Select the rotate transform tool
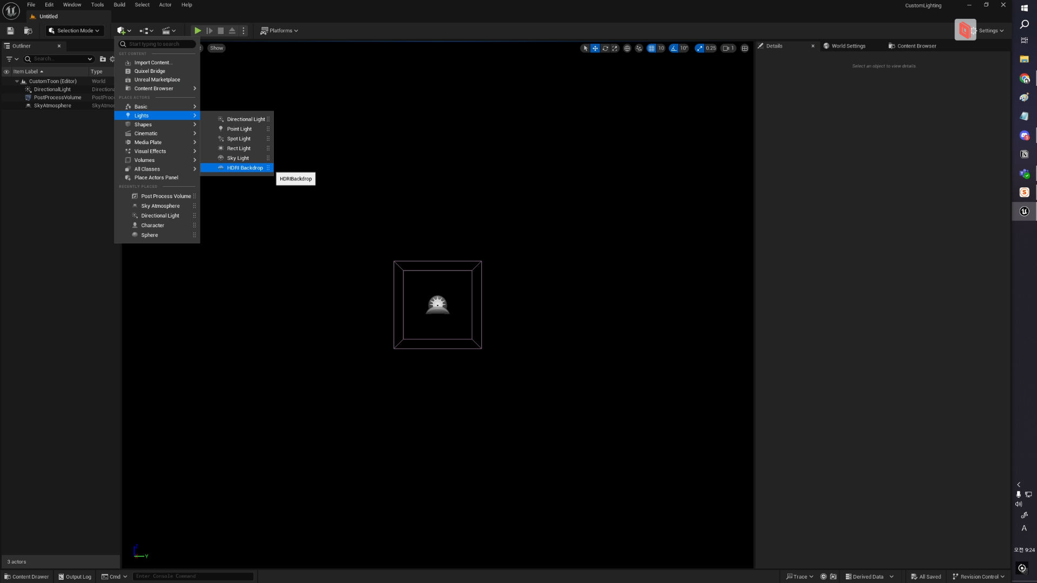 point(605,49)
